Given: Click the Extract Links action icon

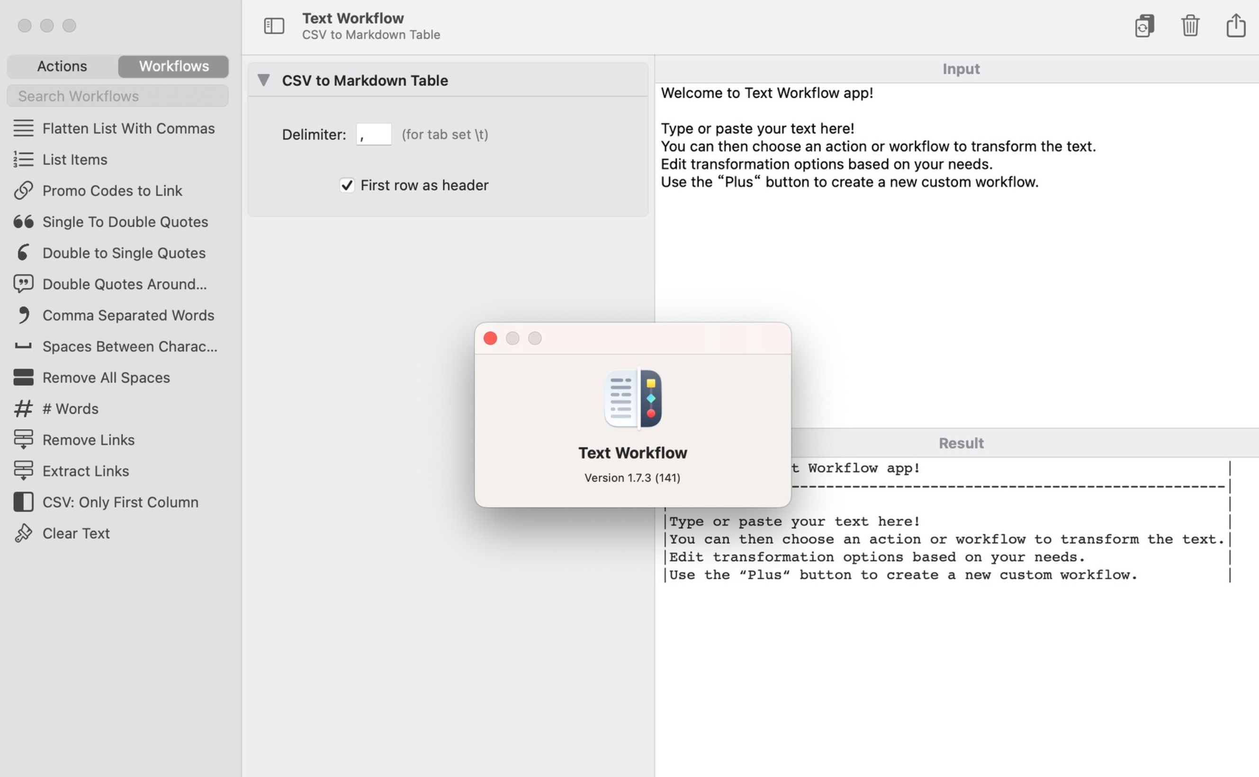Looking at the screenshot, I should coord(22,471).
